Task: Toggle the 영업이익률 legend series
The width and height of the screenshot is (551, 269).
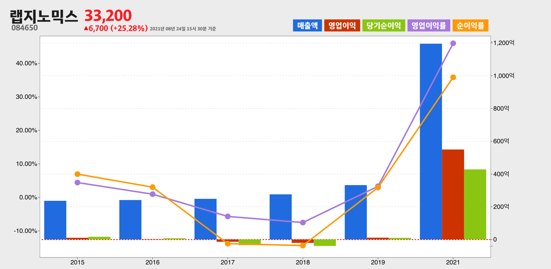Action: pyautogui.click(x=429, y=25)
